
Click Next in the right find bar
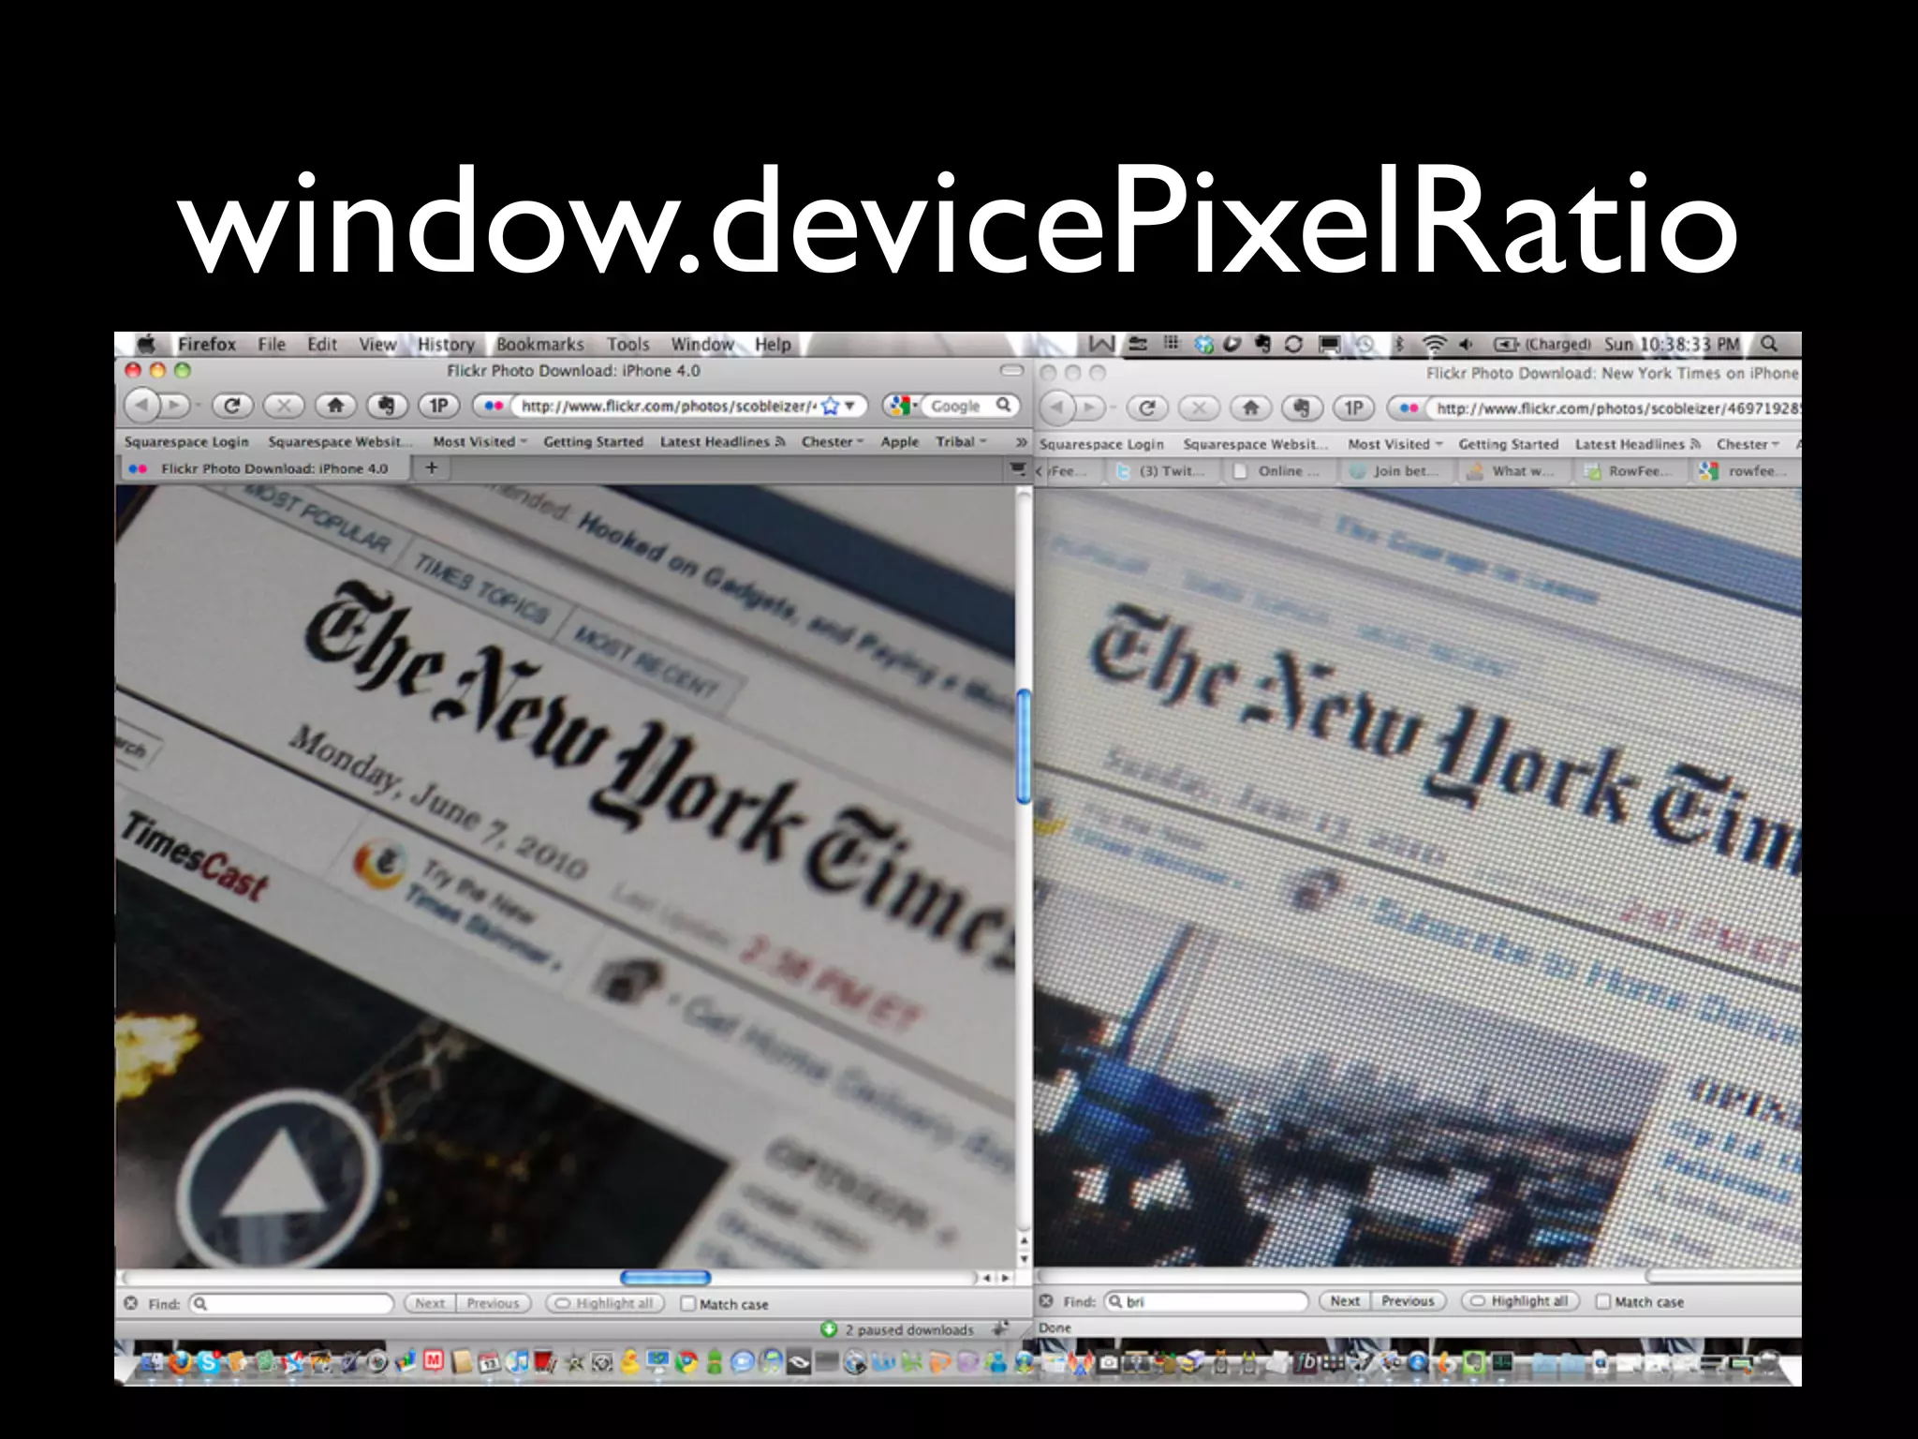coord(1345,1301)
